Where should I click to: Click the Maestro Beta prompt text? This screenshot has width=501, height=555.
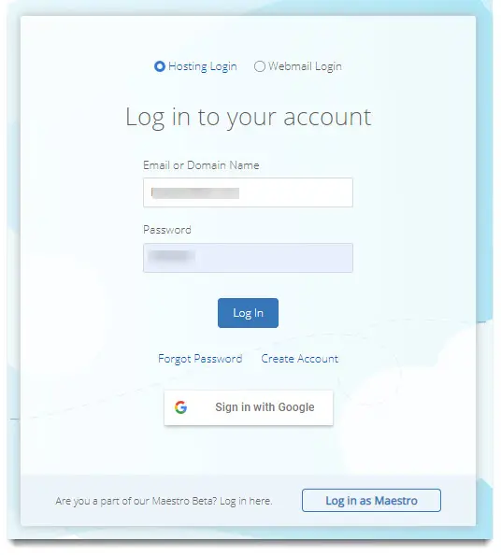[164, 501]
